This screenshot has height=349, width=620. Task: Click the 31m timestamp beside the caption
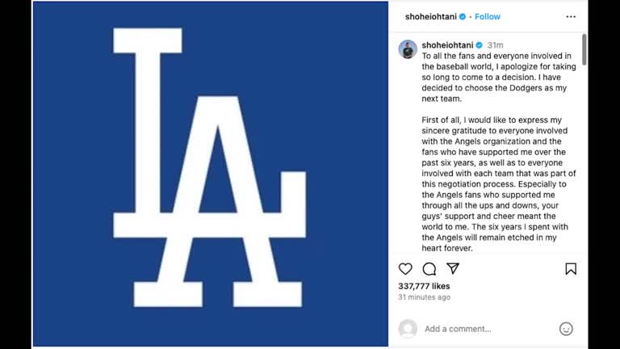496,45
